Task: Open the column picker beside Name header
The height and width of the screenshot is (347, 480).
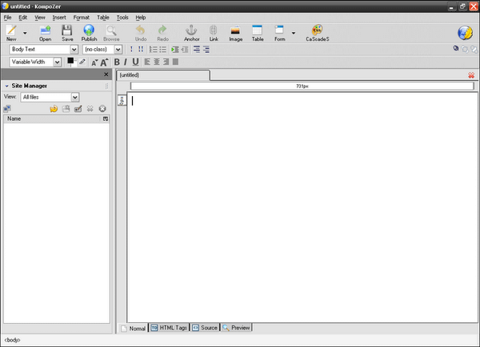Action: [x=106, y=119]
